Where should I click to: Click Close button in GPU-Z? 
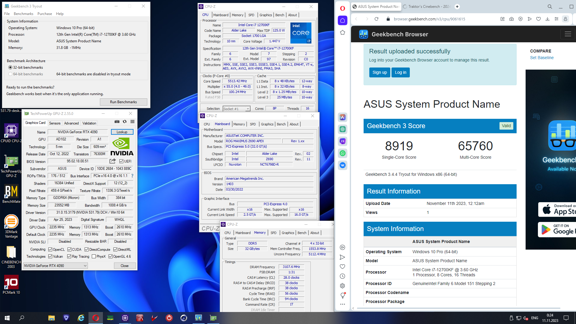[x=124, y=266]
